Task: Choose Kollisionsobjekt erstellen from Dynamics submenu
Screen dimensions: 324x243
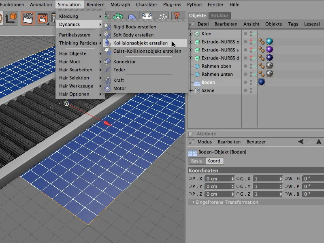Action: (140, 43)
